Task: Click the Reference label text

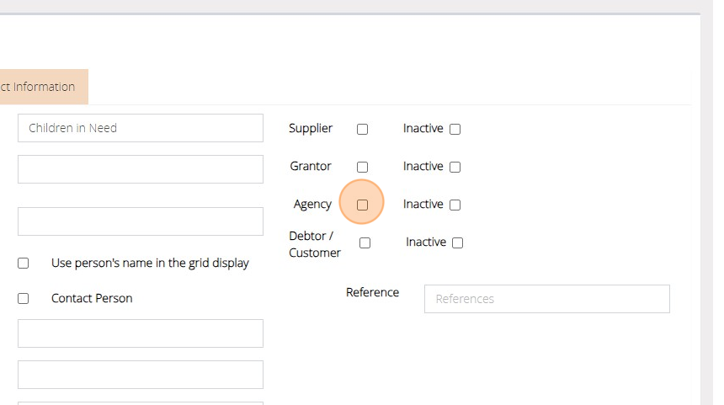Action: [x=372, y=292]
